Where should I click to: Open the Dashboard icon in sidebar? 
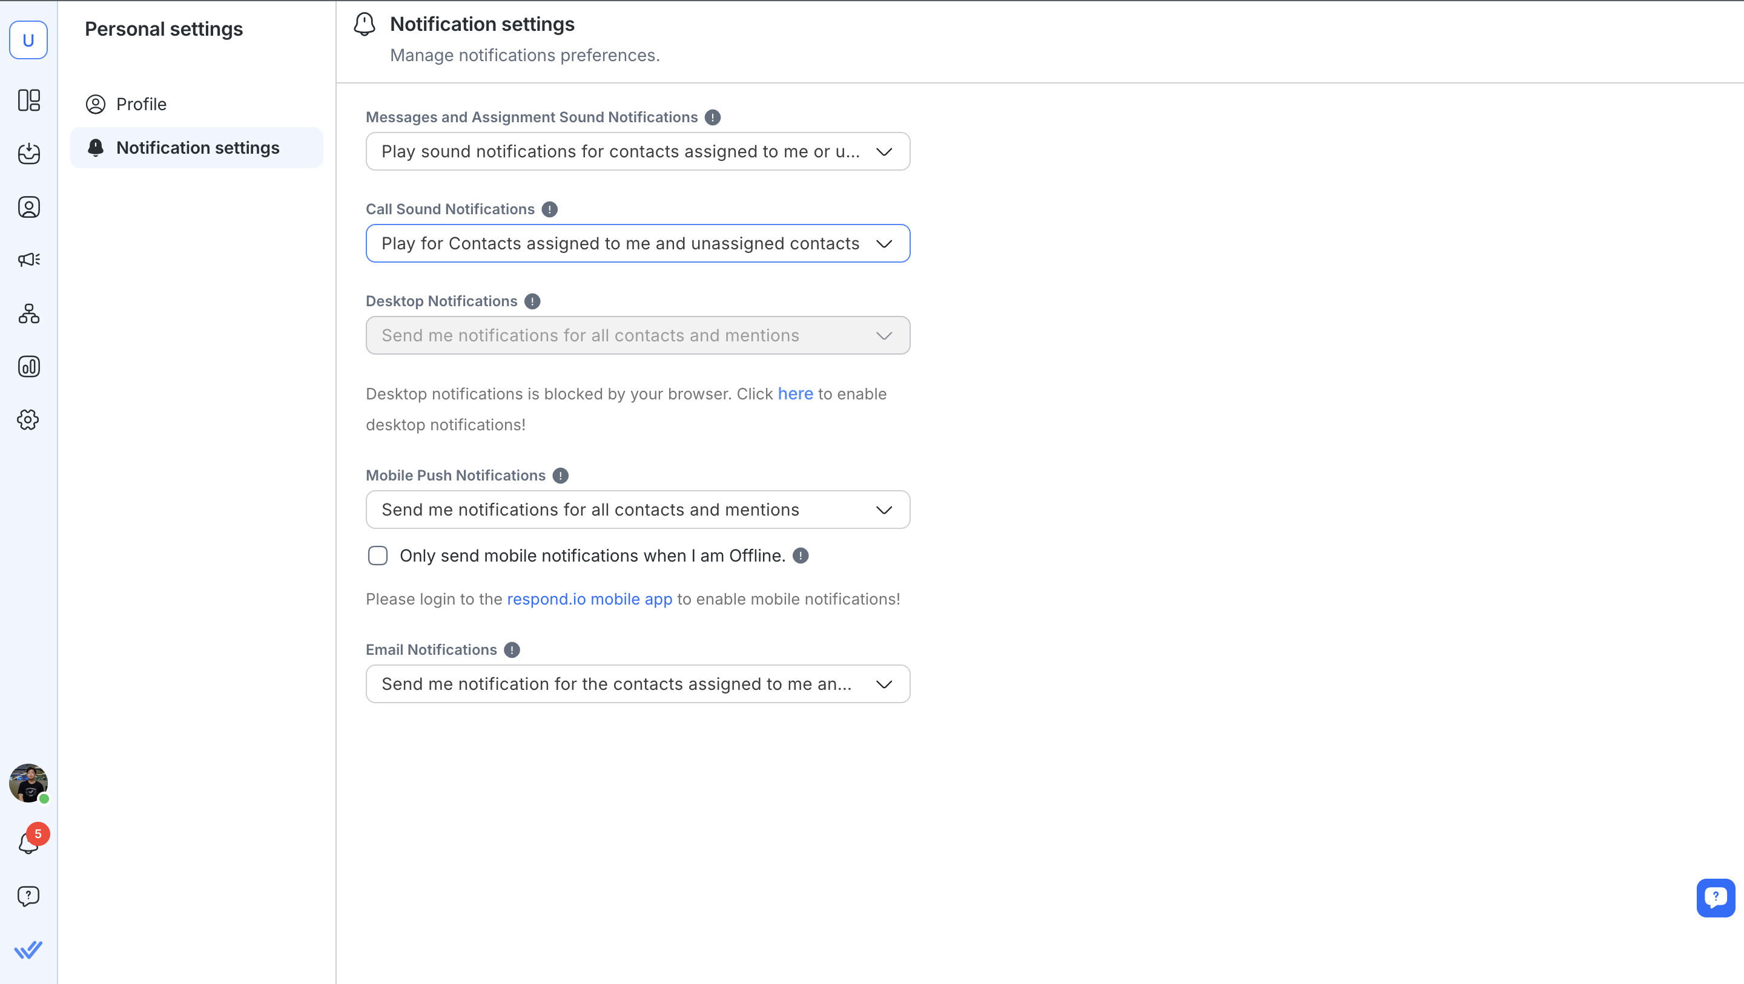click(28, 100)
